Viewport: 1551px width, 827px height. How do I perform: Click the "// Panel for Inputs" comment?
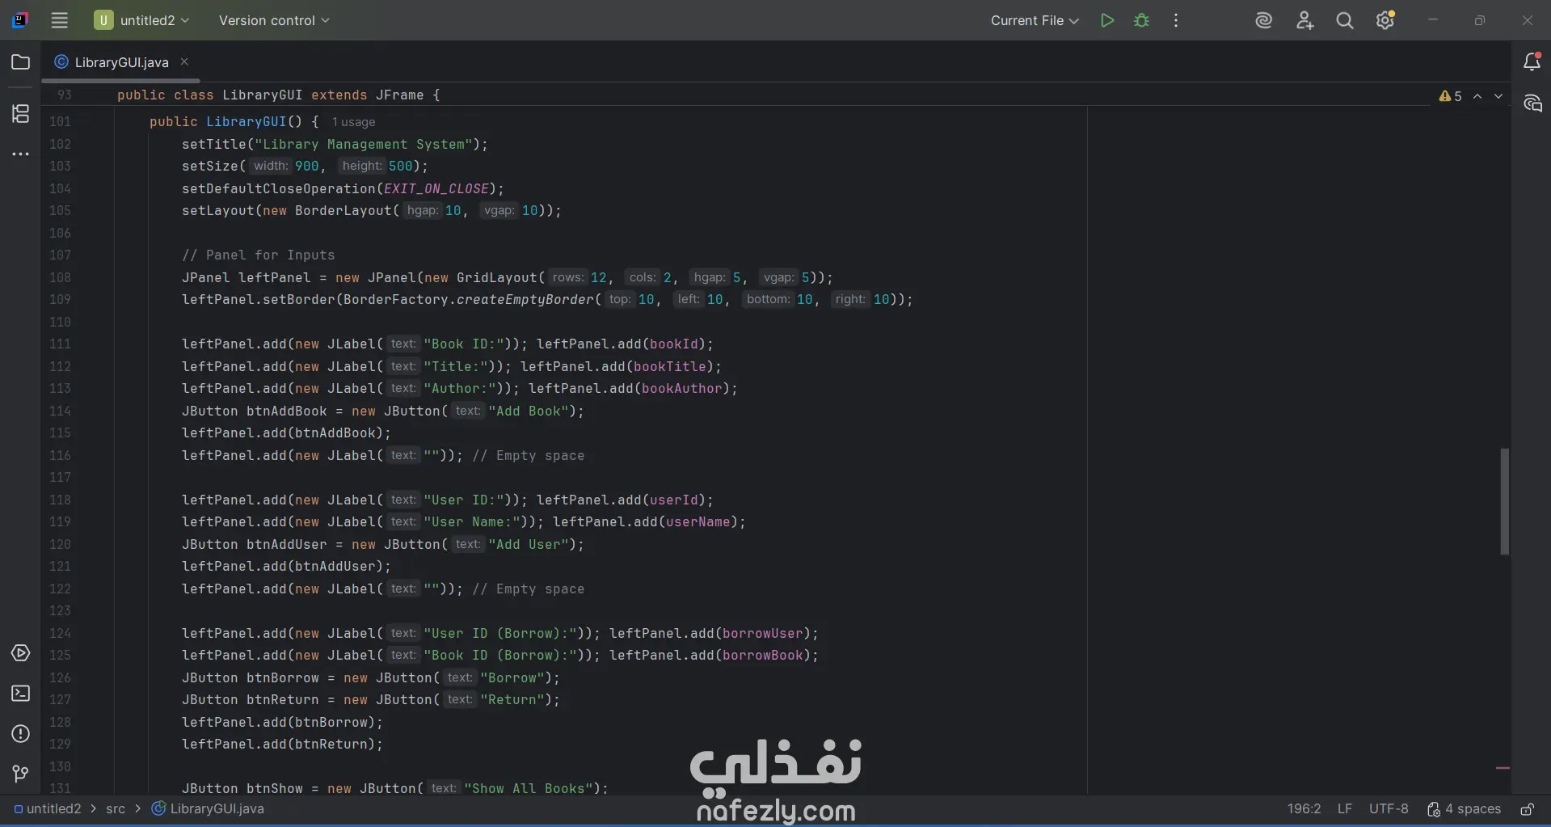click(x=258, y=255)
